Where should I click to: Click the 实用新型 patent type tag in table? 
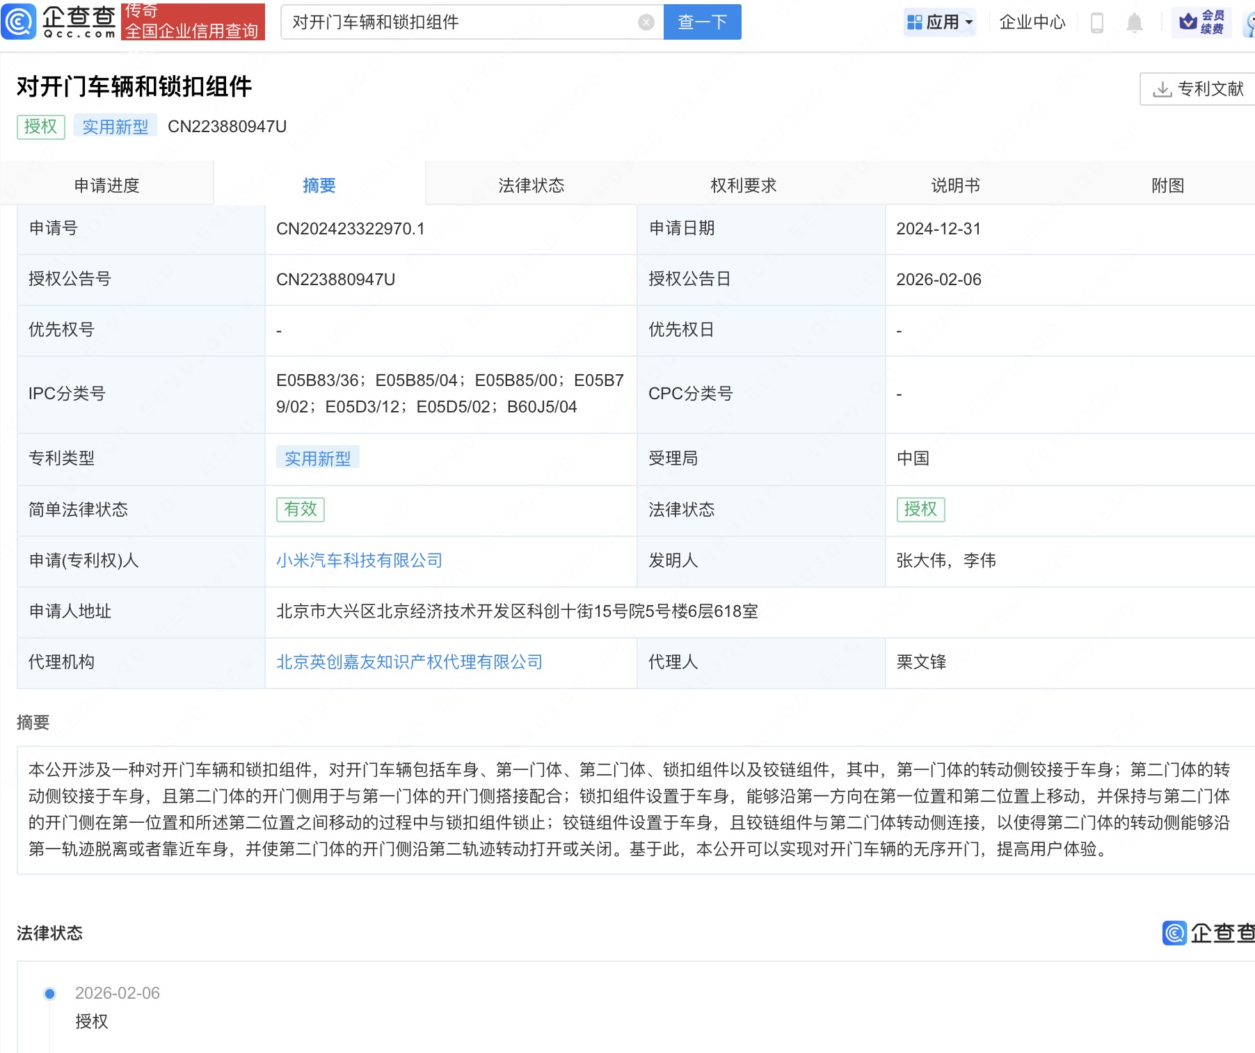pos(317,458)
